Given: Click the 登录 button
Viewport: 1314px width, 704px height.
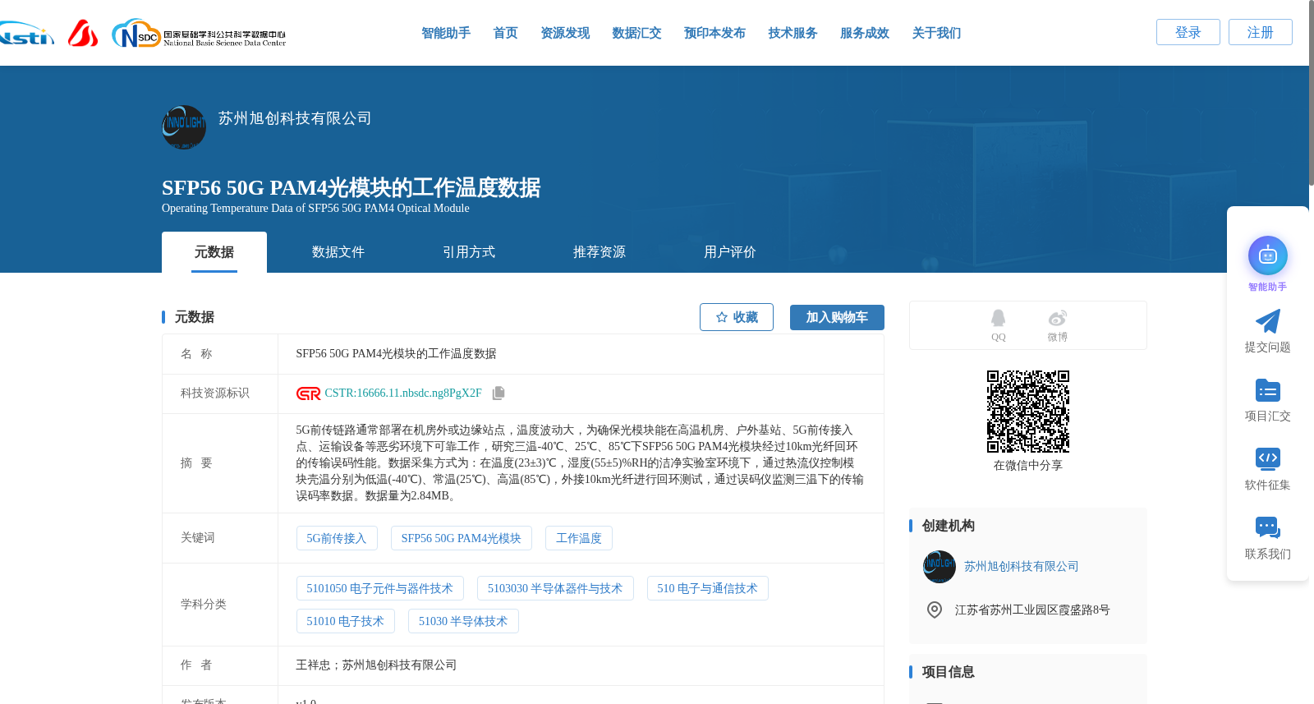Looking at the screenshot, I should 1188,32.
